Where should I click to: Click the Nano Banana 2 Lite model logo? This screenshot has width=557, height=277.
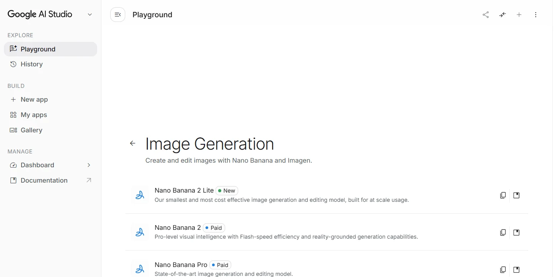[140, 195]
